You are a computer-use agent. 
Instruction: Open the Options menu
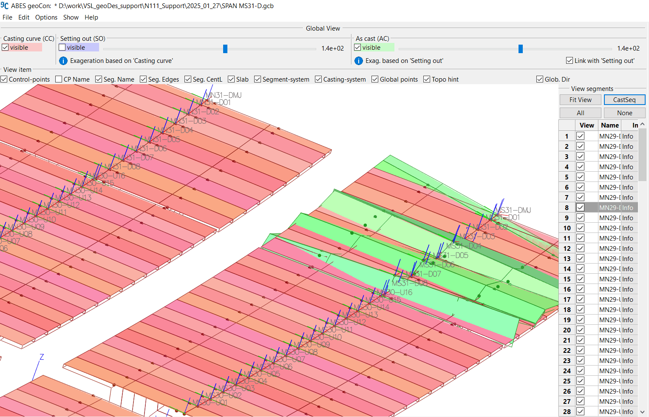46,17
